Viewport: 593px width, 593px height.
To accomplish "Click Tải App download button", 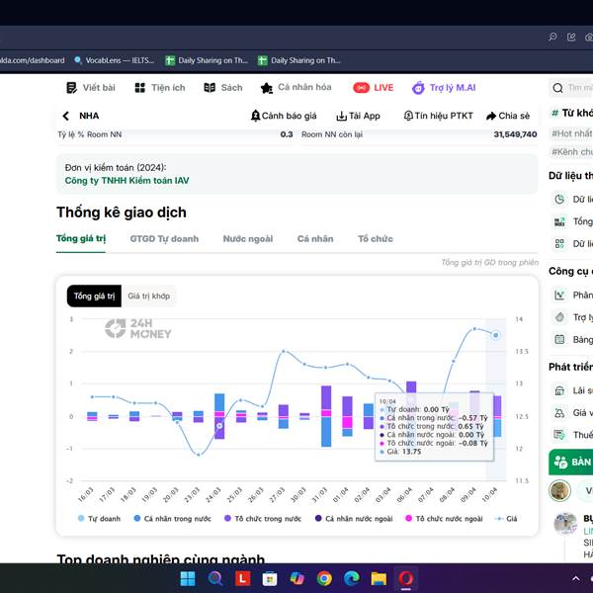I will coord(358,116).
